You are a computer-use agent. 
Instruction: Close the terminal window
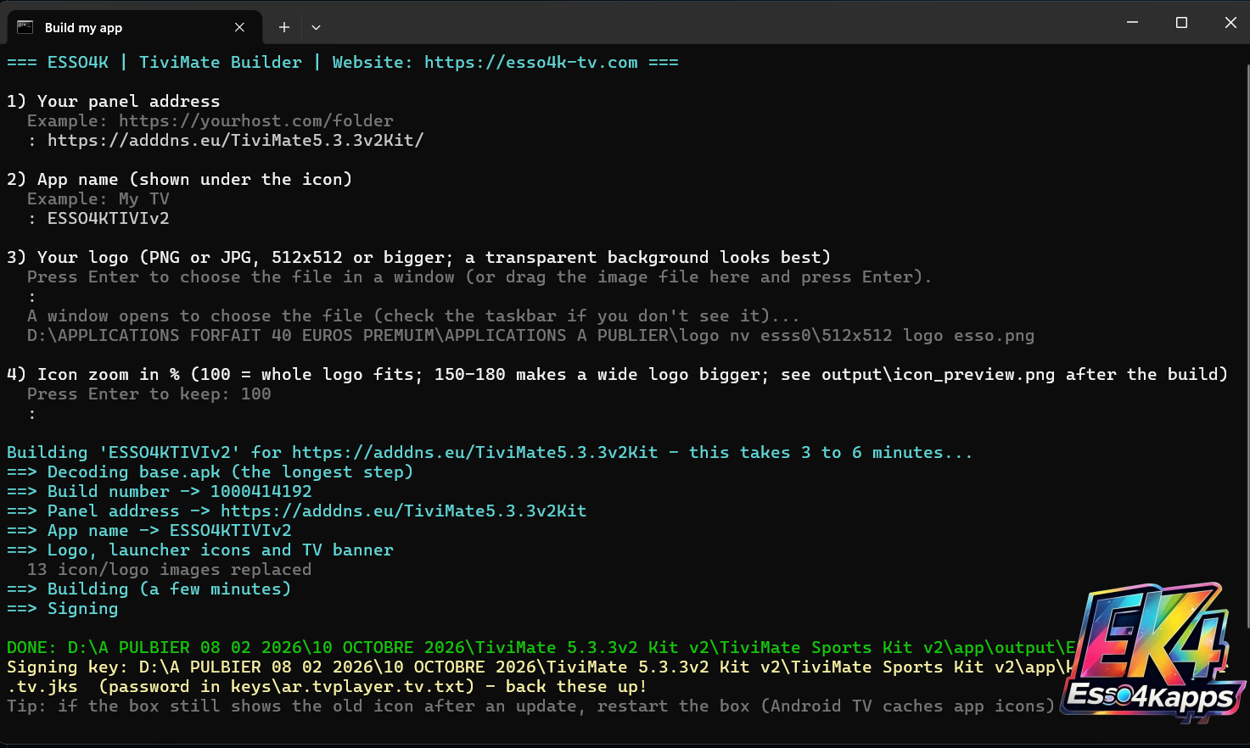click(x=1230, y=23)
